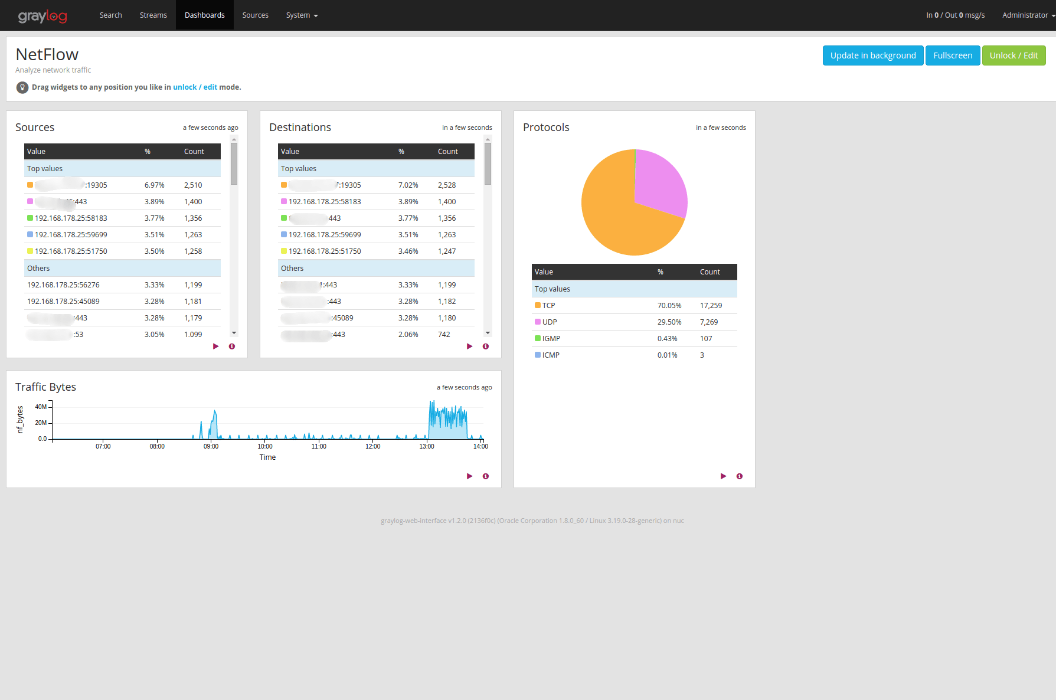
Task: Replay the Destinations widget search
Action: (x=469, y=346)
